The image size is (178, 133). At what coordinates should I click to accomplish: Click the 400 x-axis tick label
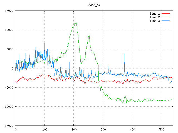(x=132, y=129)
